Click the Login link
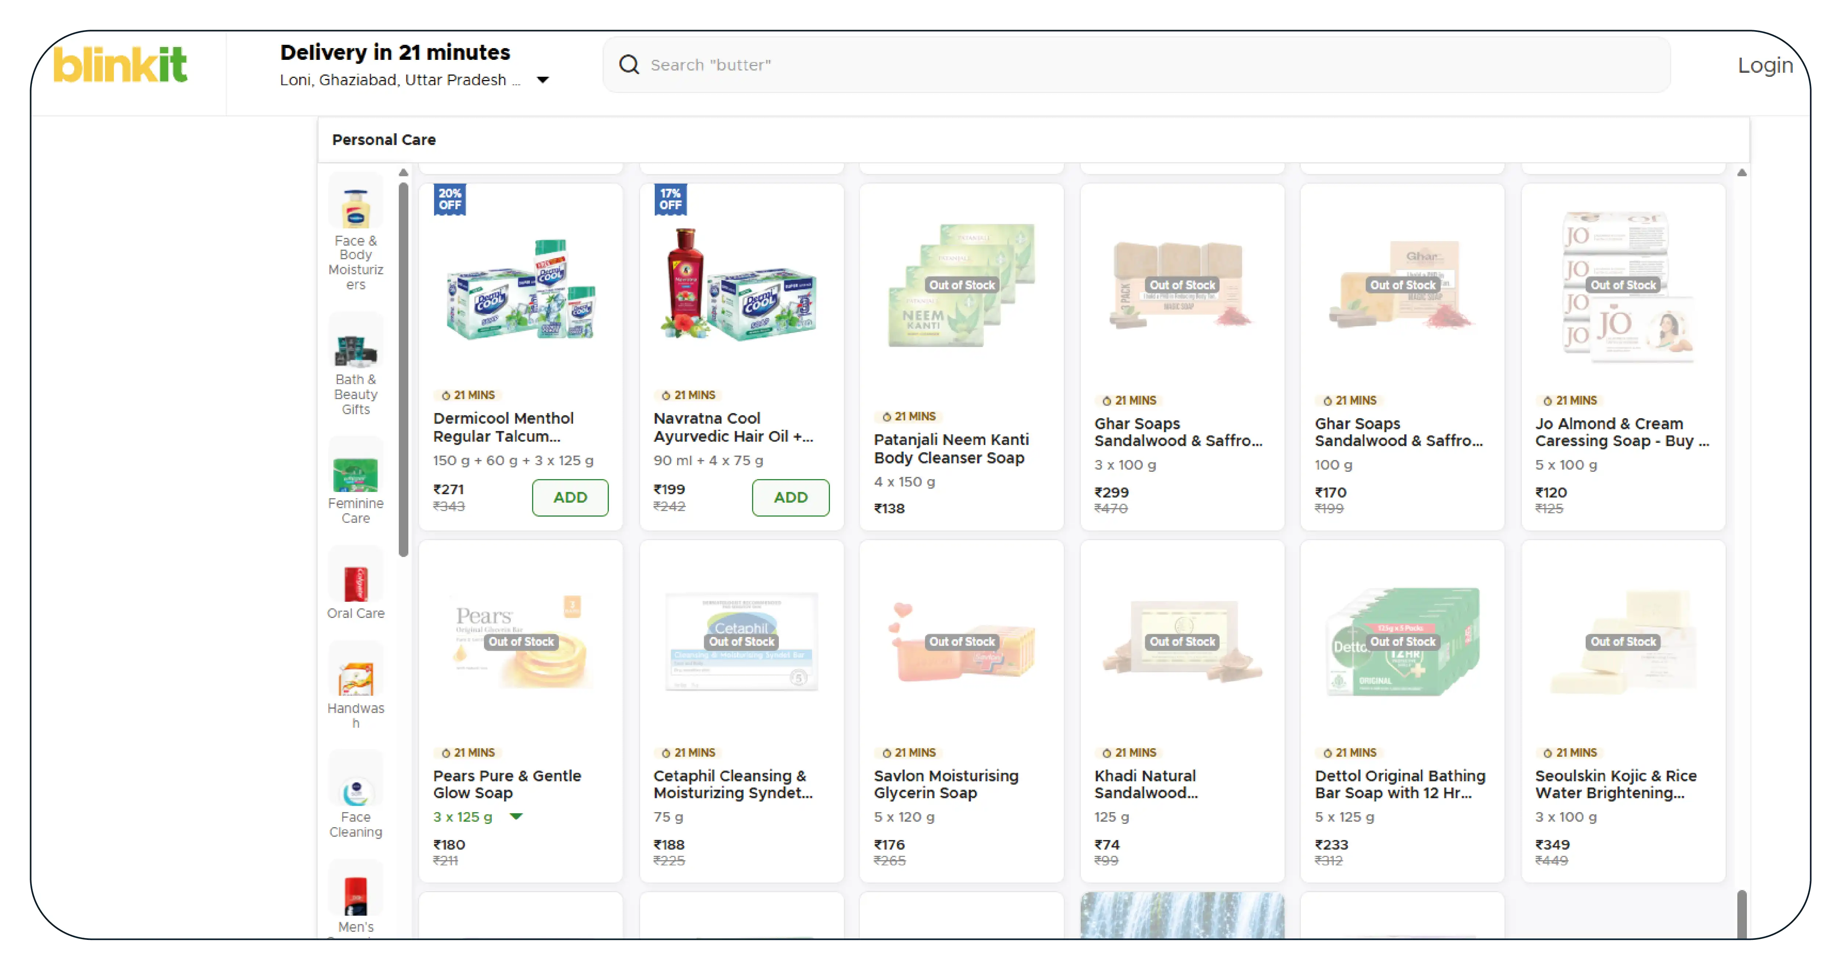The height and width of the screenshot is (970, 1842). tap(1765, 65)
